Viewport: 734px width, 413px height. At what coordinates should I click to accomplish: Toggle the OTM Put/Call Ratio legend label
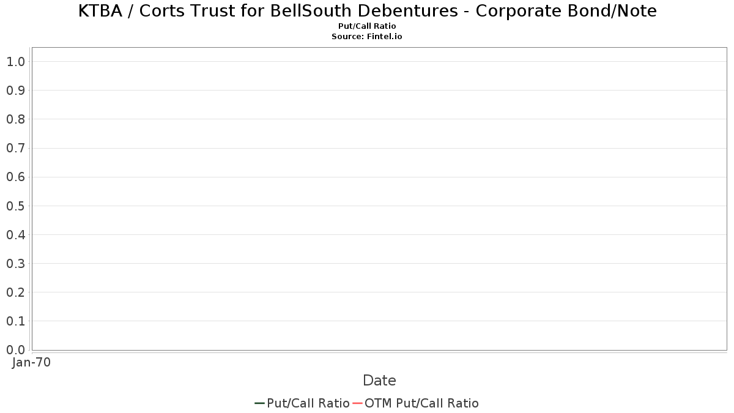(x=421, y=403)
